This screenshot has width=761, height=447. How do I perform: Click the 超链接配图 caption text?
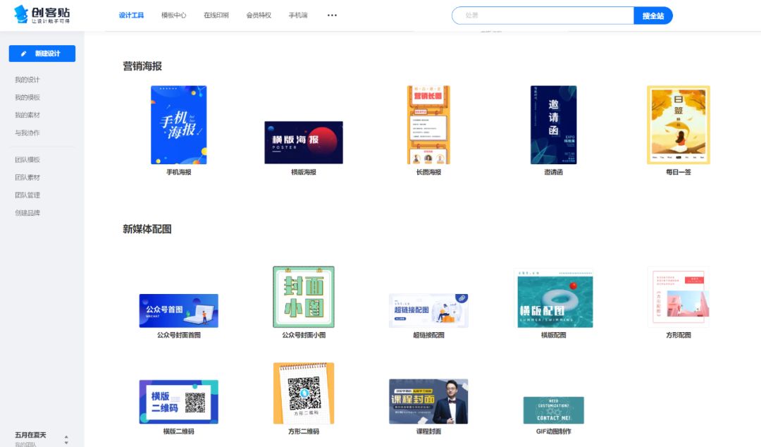[x=428, y=335]
